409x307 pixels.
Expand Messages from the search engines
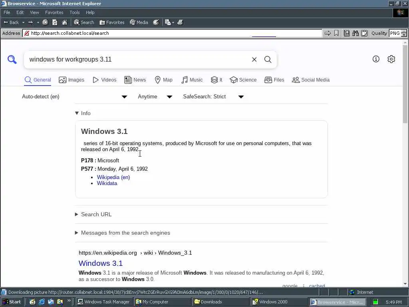[x=123, y=233]
